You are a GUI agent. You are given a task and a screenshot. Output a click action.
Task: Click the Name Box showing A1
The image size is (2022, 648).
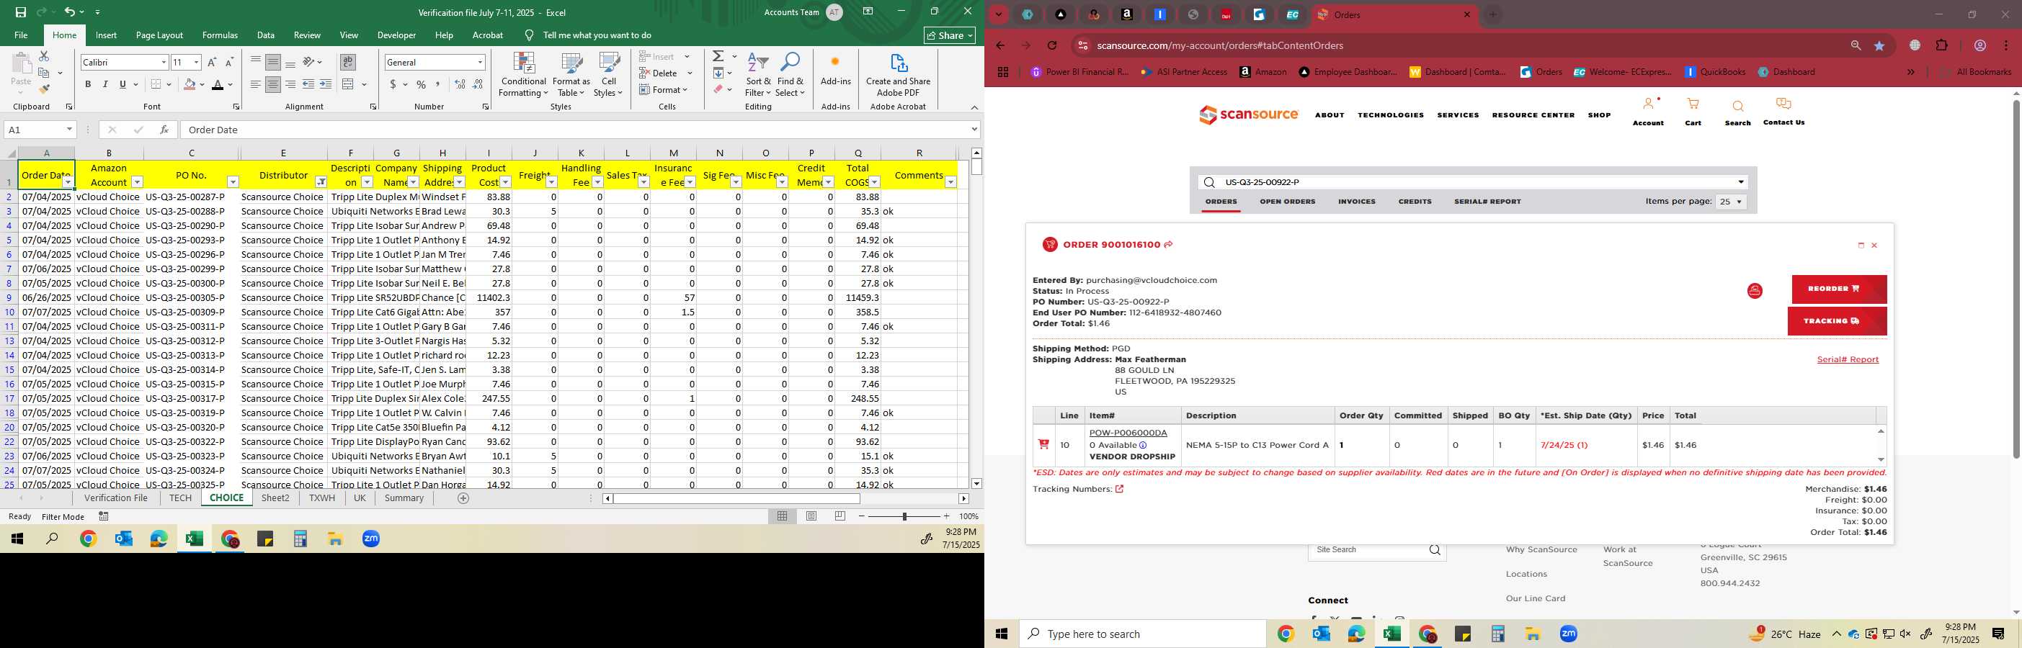(39, 130)
